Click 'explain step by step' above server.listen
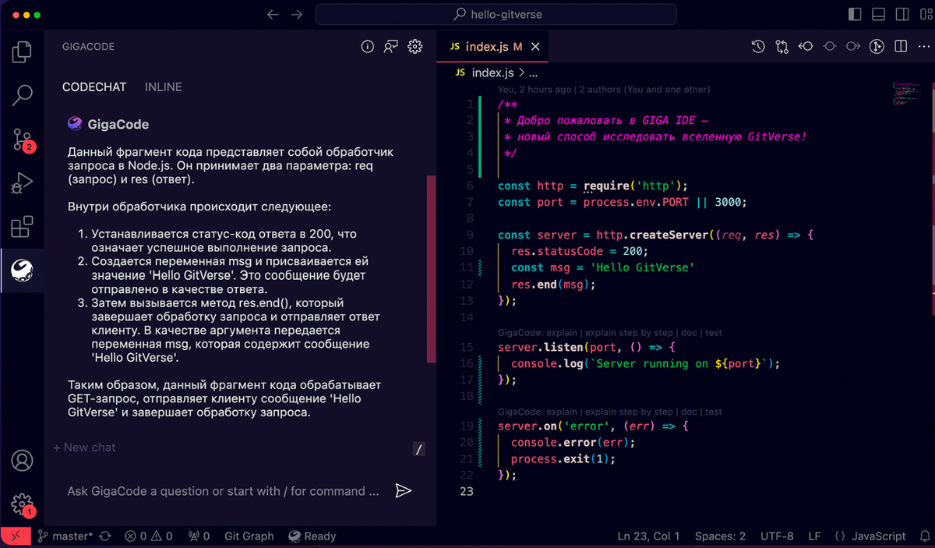 (630, 333)
